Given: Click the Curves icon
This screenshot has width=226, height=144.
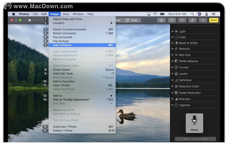Looking at the screenshot, I should (x=176, y=67).
